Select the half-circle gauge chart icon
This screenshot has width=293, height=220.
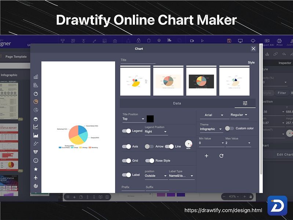click(36, 119)
